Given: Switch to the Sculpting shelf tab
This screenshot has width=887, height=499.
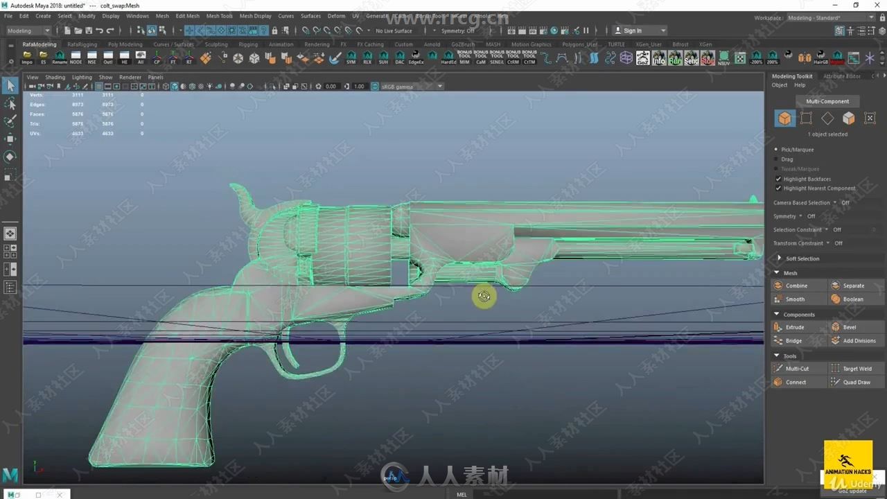Looking at the screenshot, I should pos(216,44).
